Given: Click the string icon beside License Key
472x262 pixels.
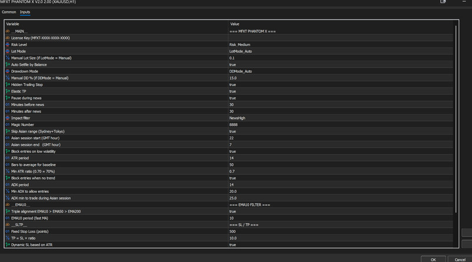Looking at the screenshot, I should click(8, 38).
